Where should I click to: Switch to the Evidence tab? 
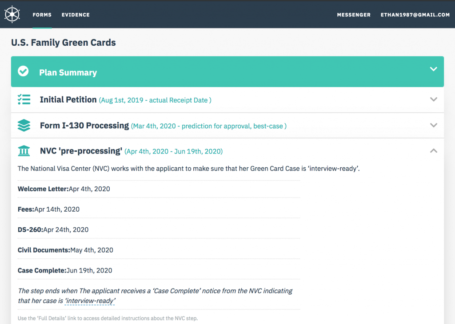tap(76, 15)
